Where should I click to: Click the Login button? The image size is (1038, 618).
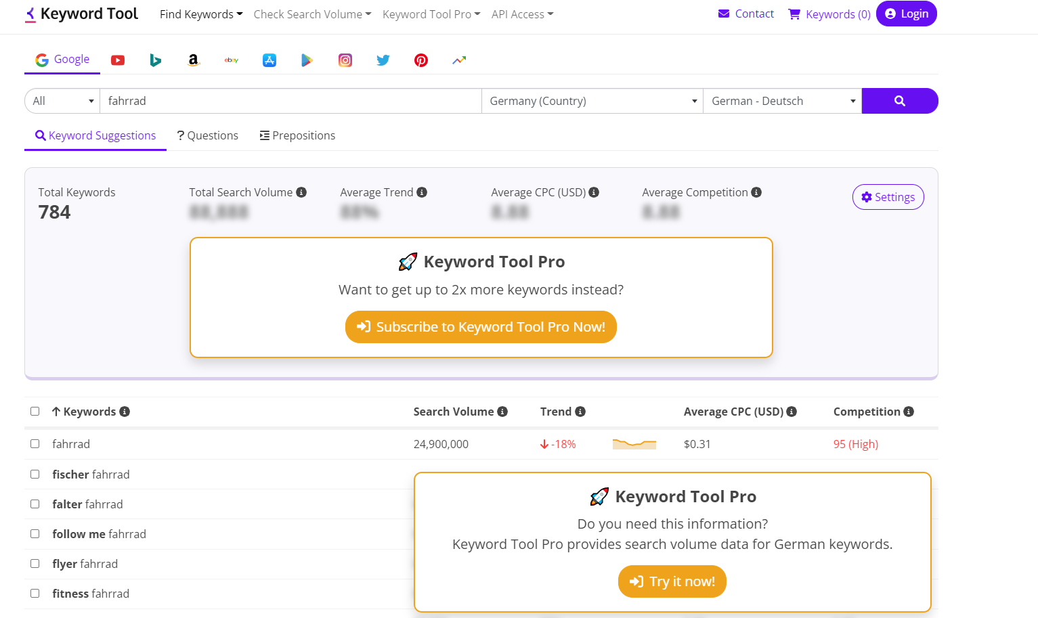click(x=906, y=14)
